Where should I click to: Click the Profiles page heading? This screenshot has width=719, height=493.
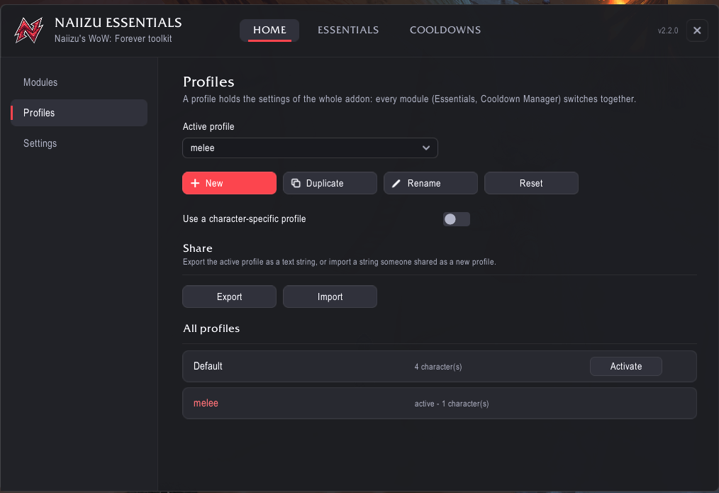(208, 82)
